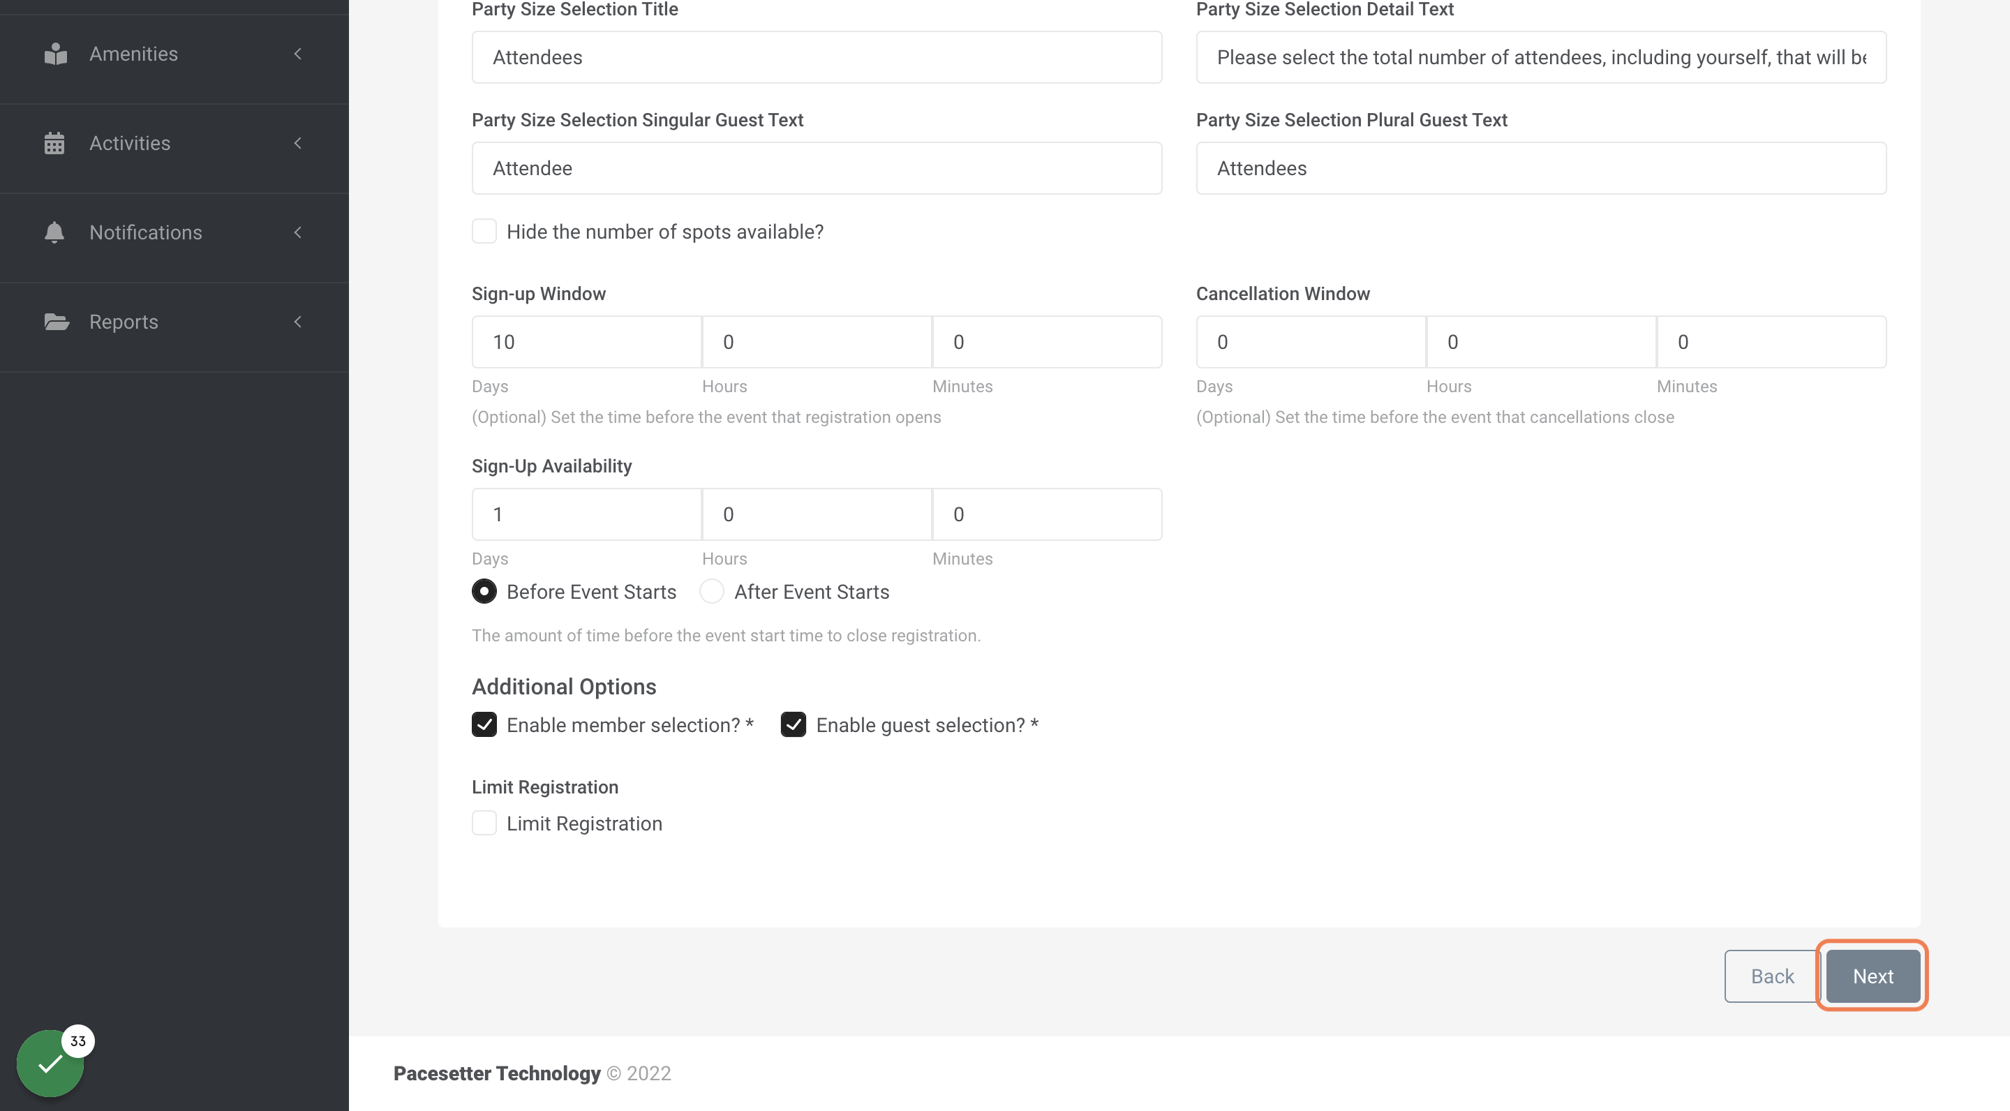This screenshot has width=2010, height=1111.
Task: Click the Party Size Selection Title field
Action: pos(817,57)
